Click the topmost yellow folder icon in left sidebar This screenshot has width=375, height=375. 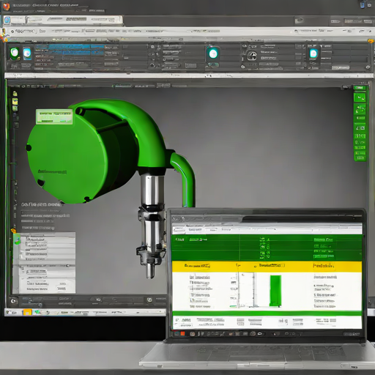coord(15,94)
